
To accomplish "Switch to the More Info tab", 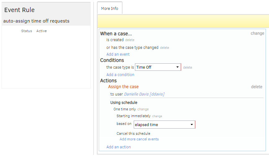I will pyautogui.click(x=110, y=8).
